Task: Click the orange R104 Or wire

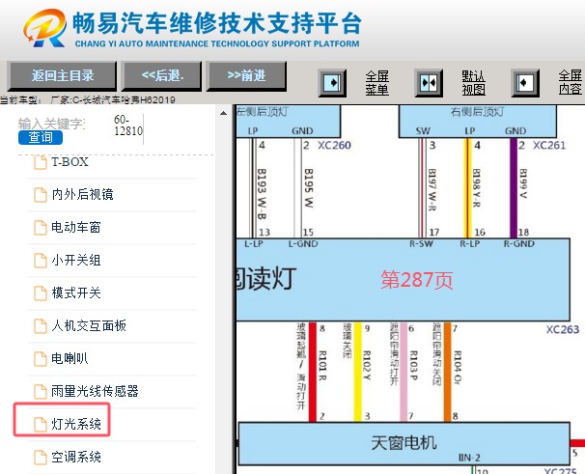Action: click(x=447, y=372)
